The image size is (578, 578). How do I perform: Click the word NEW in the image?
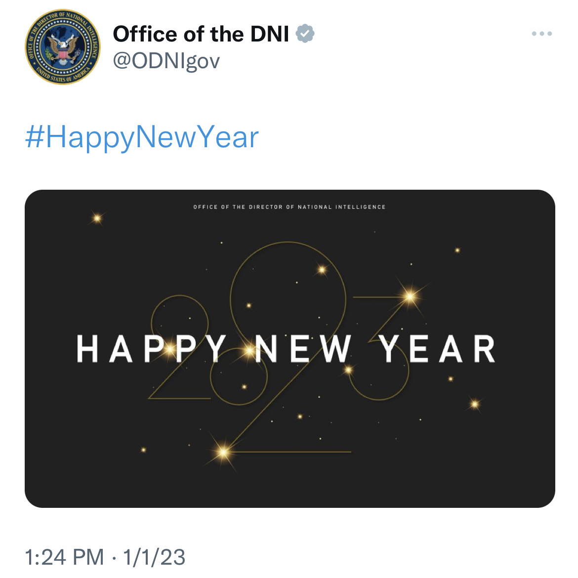pos(303,349)
